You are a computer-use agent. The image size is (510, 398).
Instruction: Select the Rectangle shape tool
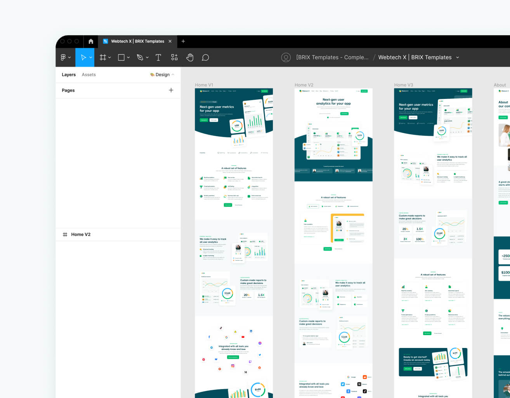point(121,57)
